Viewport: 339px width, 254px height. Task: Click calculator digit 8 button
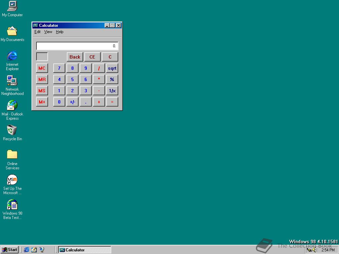pos(73,68)
